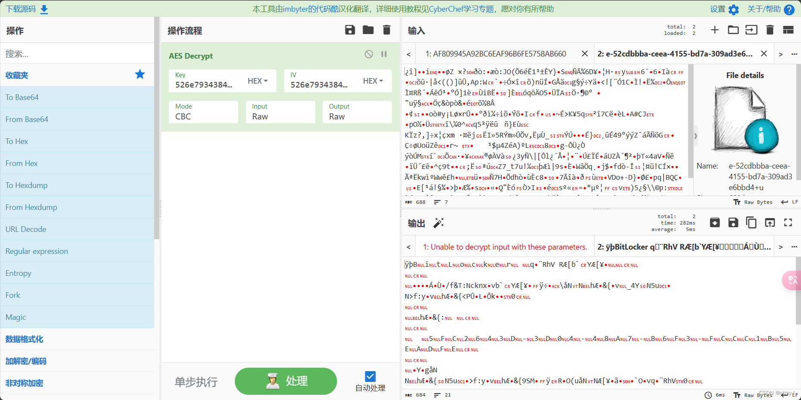Change Input format Raw selector

(x=280, y=112)
